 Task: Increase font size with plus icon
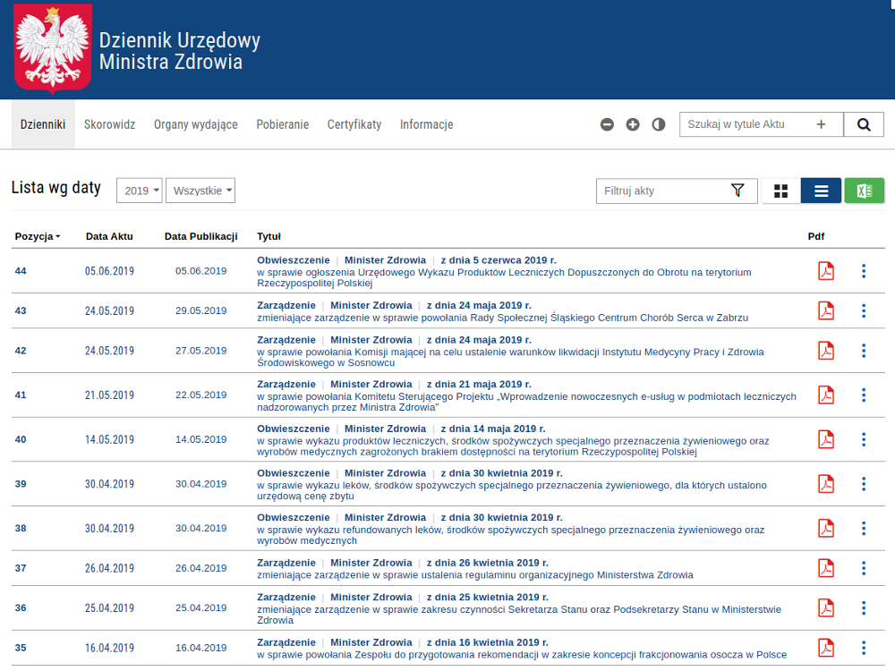633,125
